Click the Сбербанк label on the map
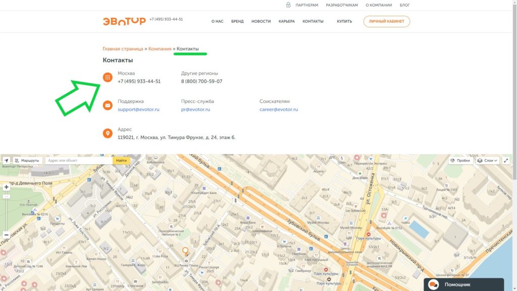517x291 pixels. [x=299, y=254]
